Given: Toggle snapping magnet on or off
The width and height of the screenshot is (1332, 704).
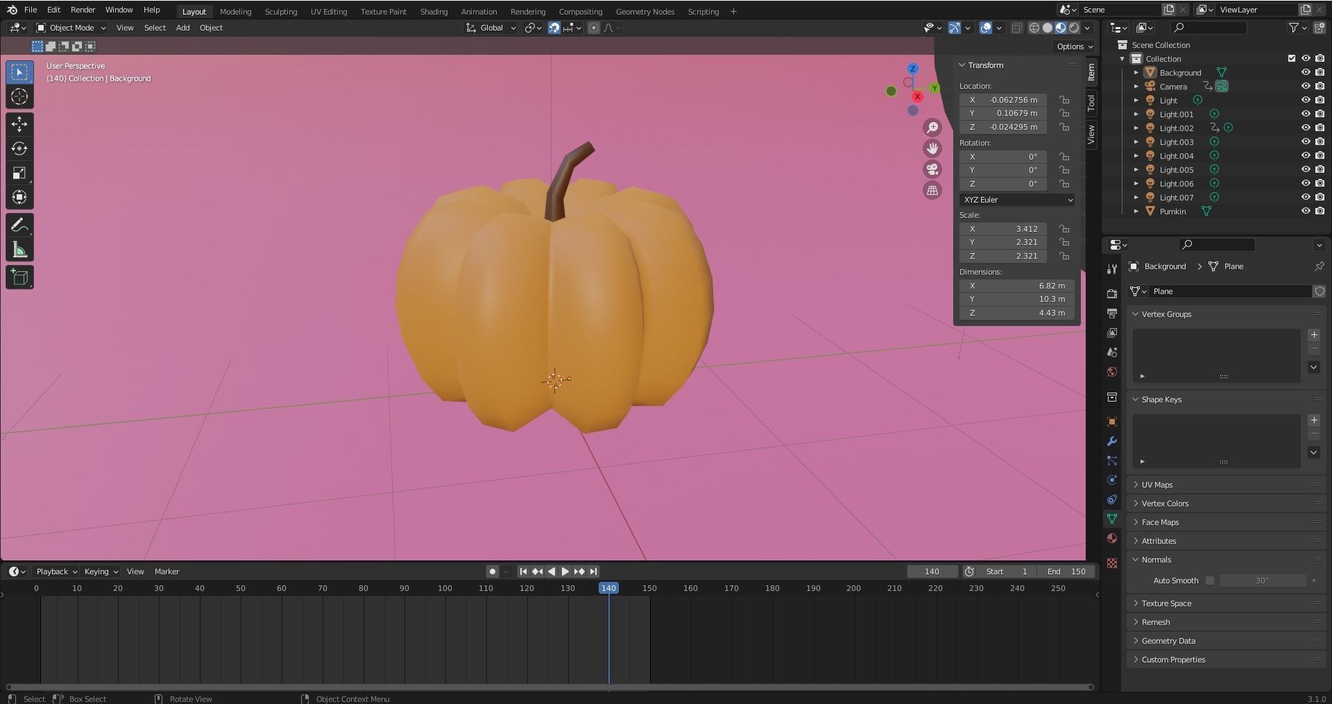Looking at the screenshot, I should coord(554,28).
